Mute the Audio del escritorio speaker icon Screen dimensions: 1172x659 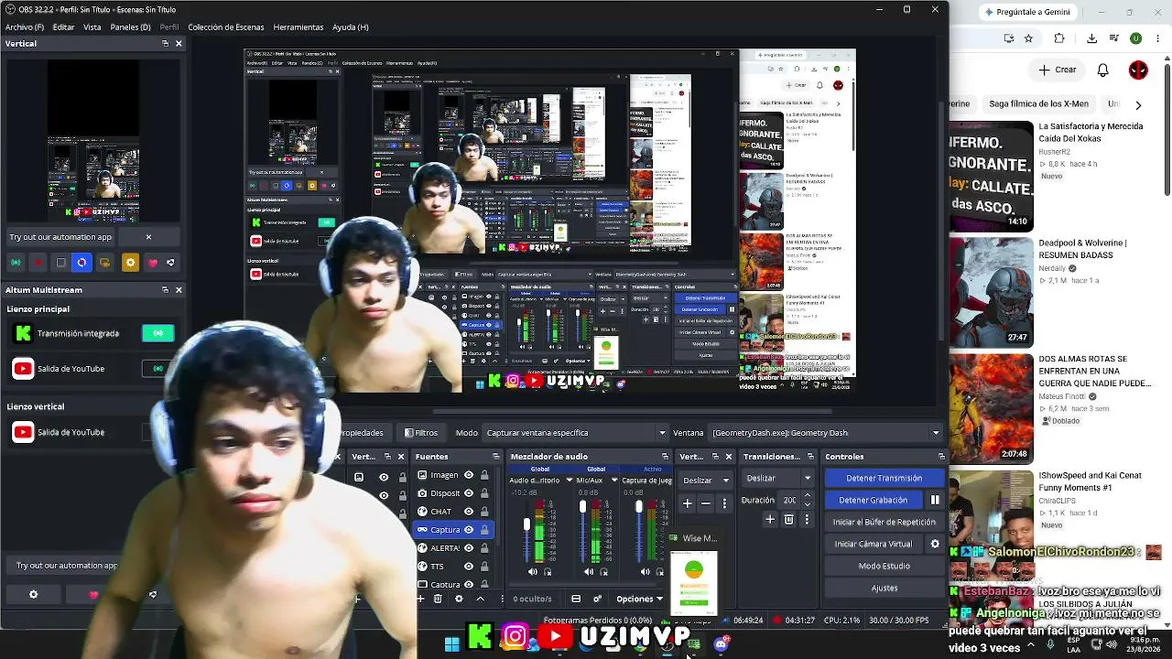(533, 572)
